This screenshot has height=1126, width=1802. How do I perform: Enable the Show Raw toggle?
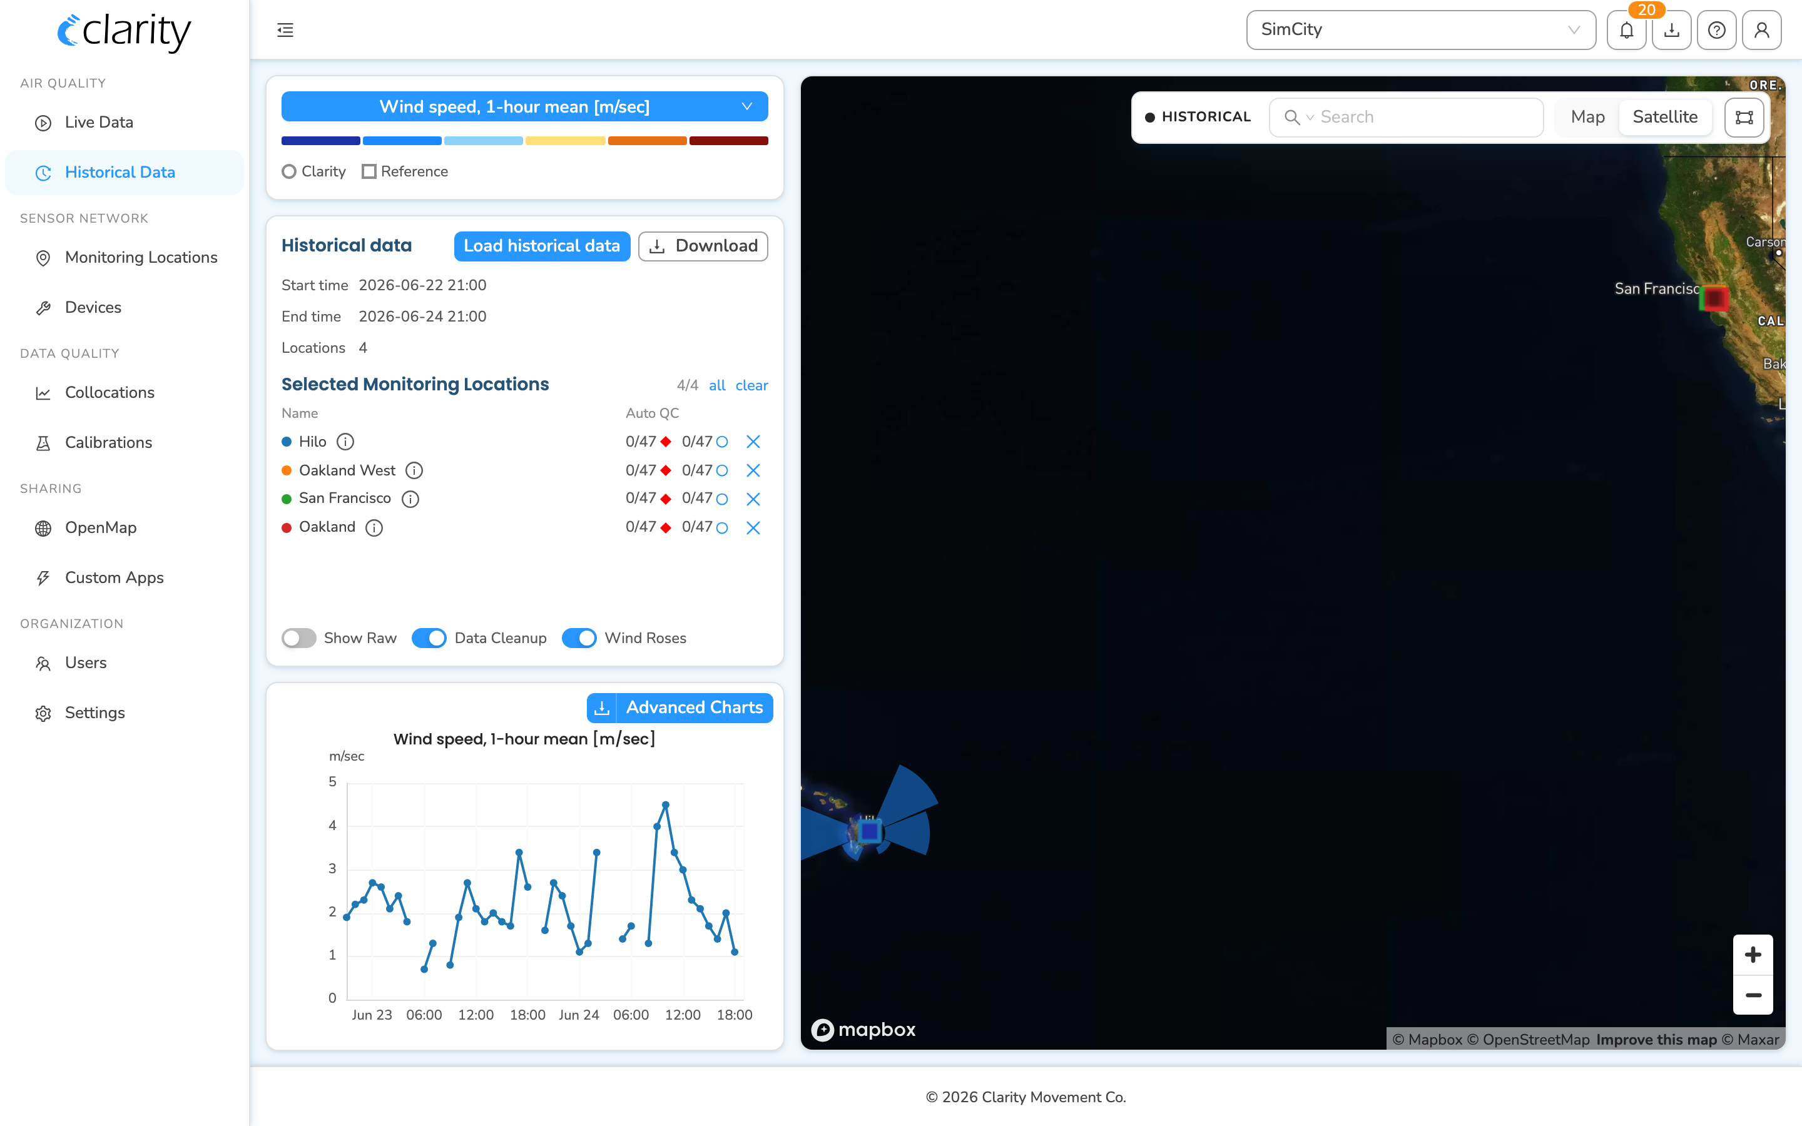coord(298,638)
